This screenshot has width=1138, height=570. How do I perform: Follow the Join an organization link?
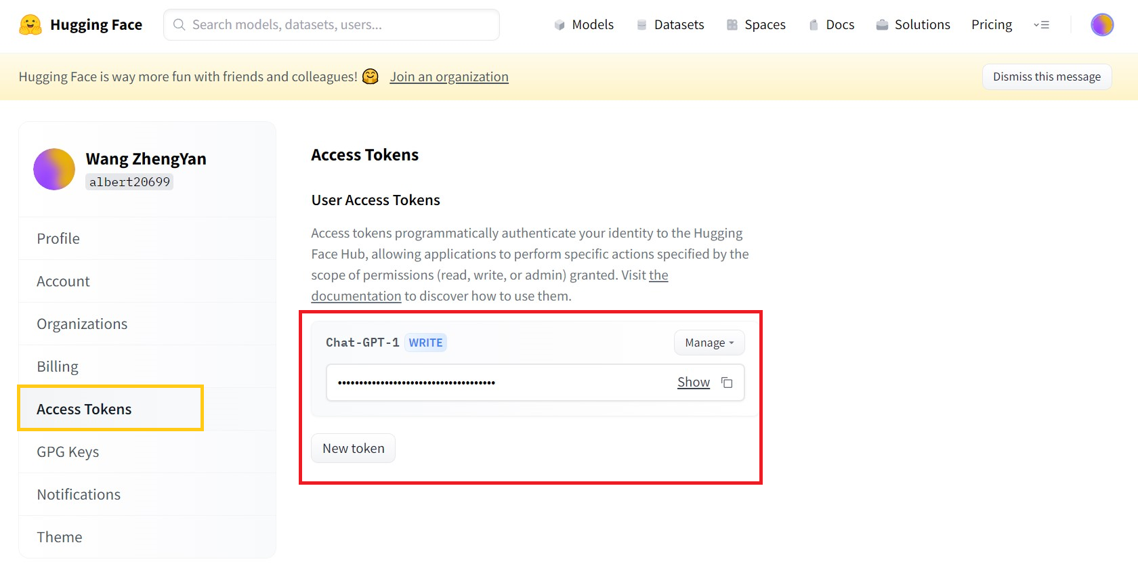pos(449,76)
